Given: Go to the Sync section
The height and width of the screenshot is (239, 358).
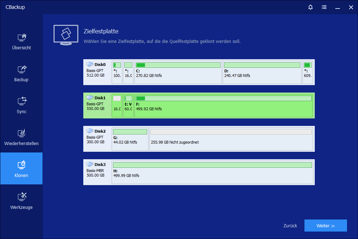Looking at the screenshot, I should click(21, 105).
